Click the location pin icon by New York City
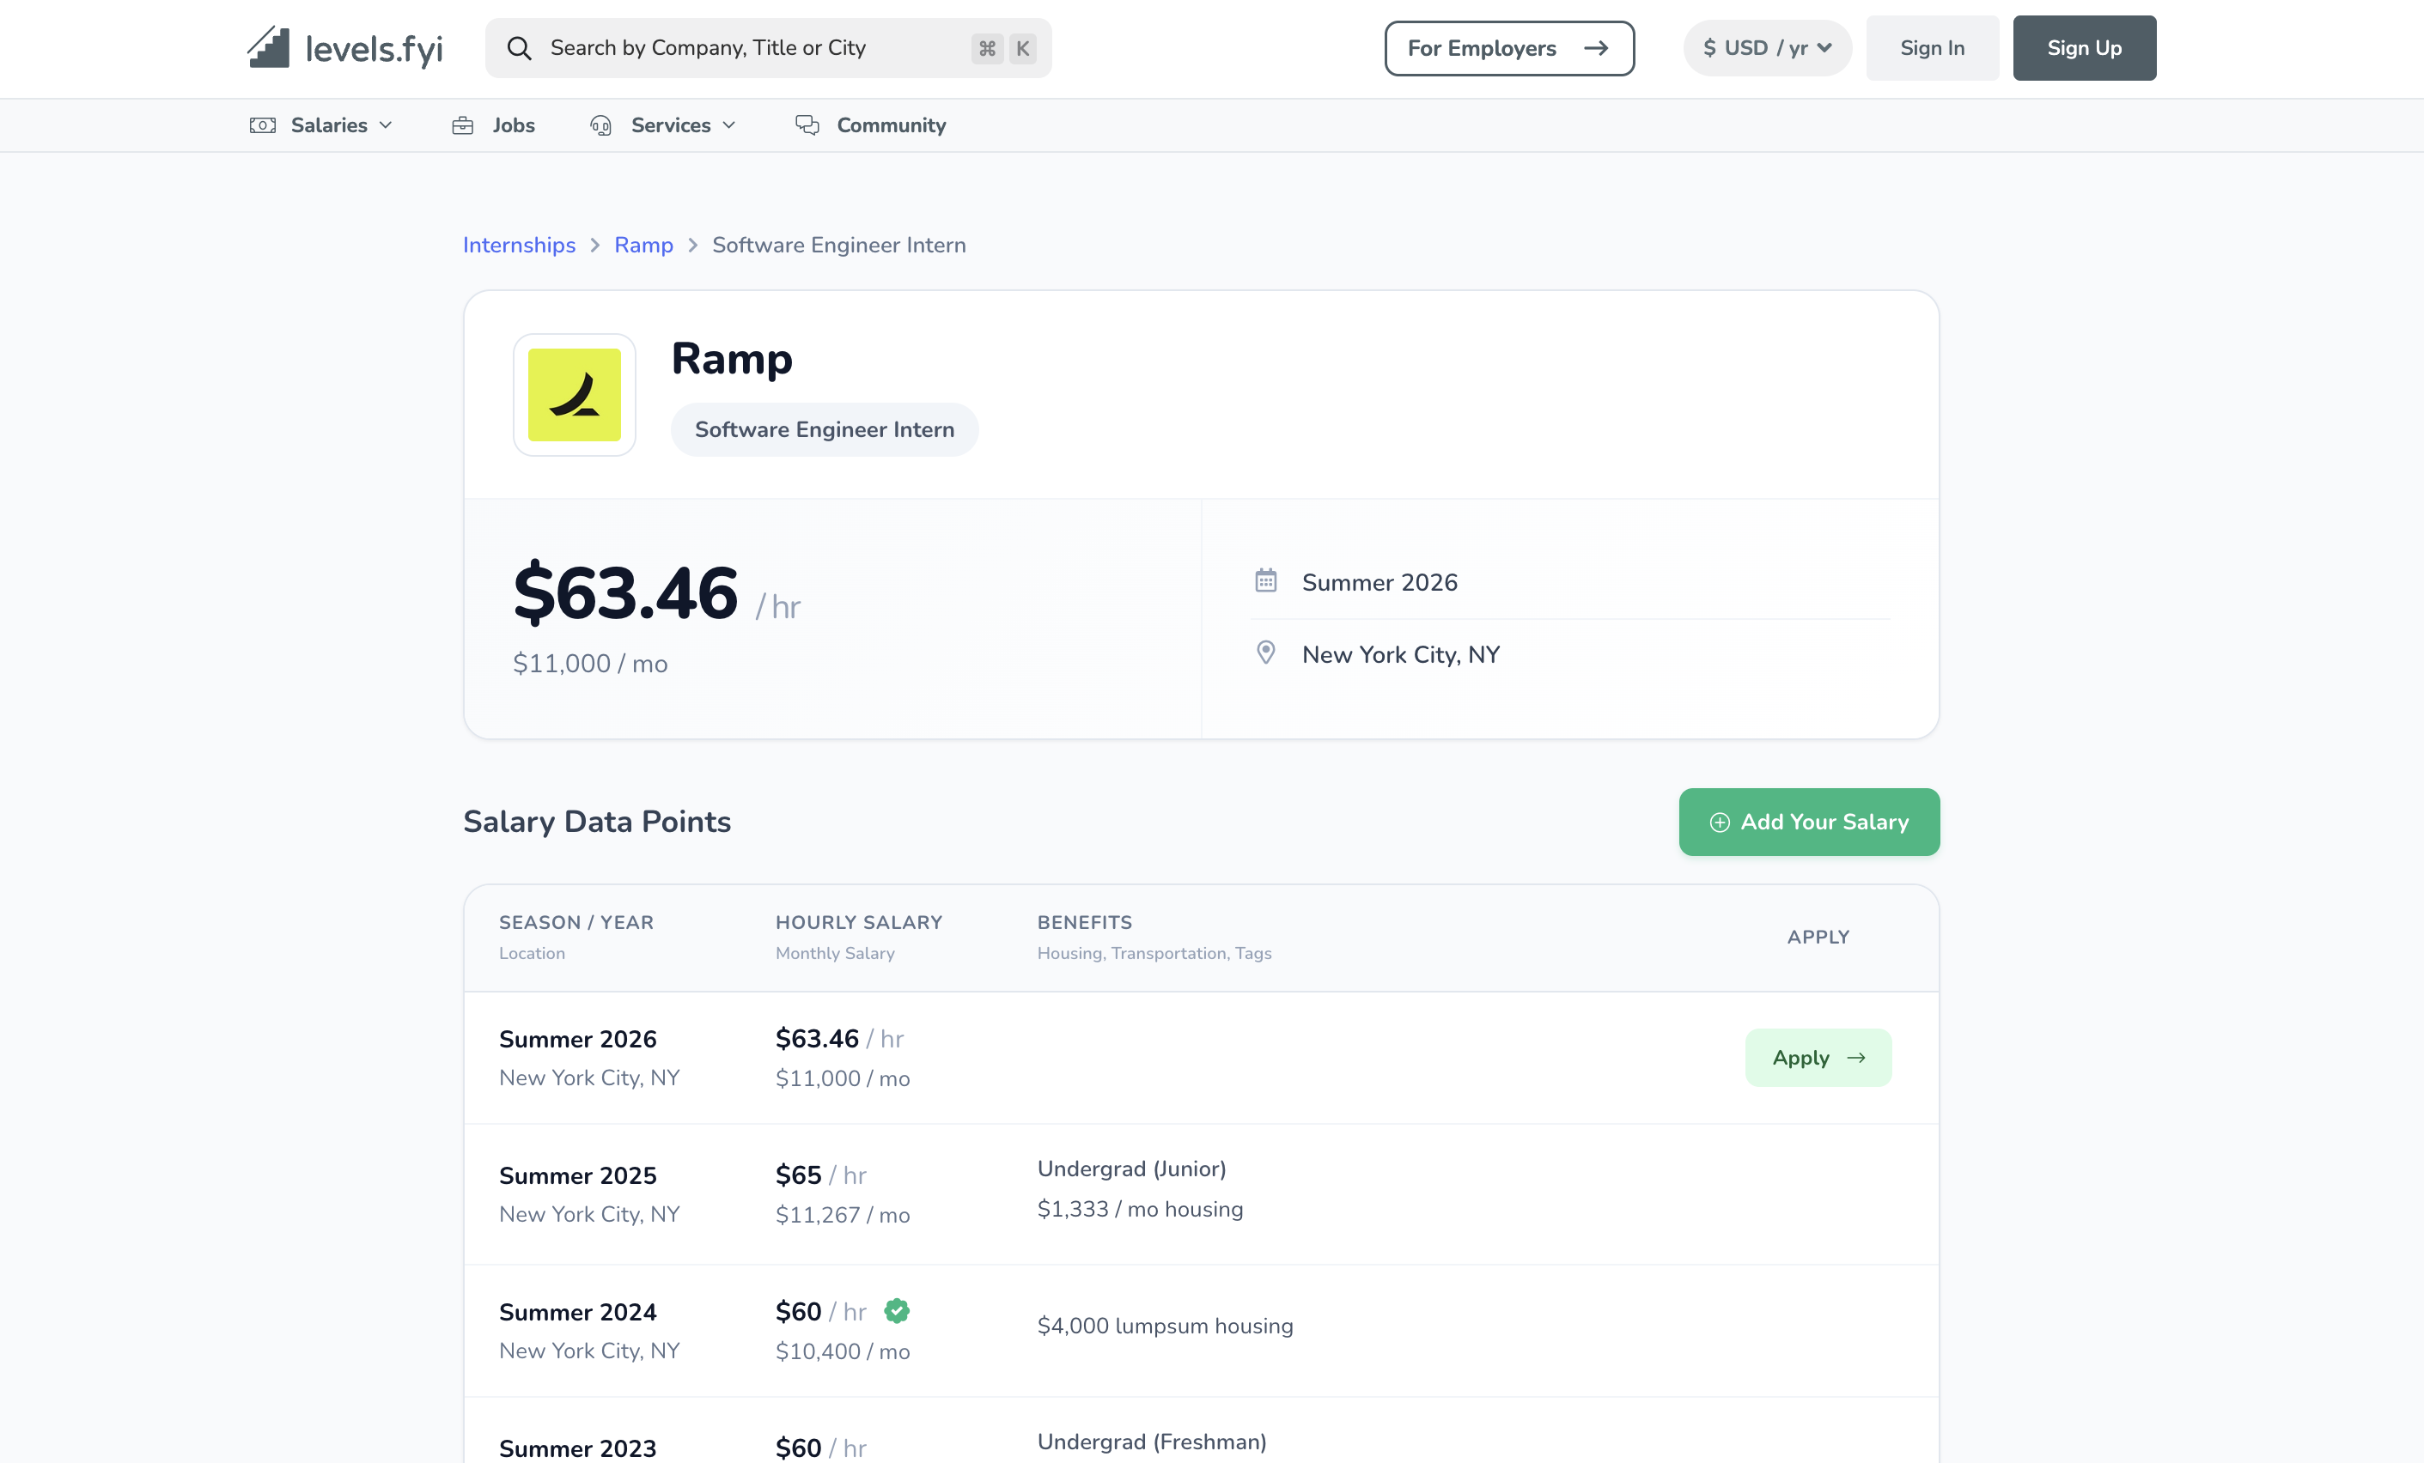This screenshot has width=2424, height=1463. click(x=1266, y=653)
